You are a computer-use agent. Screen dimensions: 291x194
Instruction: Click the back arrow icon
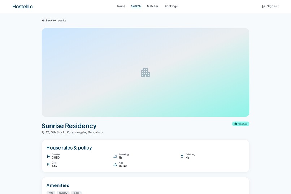point(43,21)
